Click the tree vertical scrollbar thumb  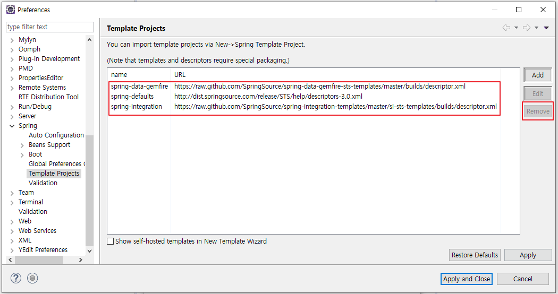(90, 191)
